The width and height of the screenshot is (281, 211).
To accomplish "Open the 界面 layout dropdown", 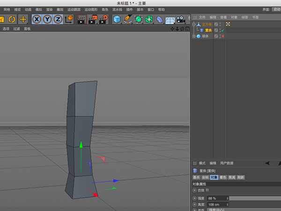I will [x=276, y=9].
